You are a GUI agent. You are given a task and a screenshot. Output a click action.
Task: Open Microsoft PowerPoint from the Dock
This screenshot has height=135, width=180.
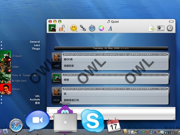pos(147,132)
